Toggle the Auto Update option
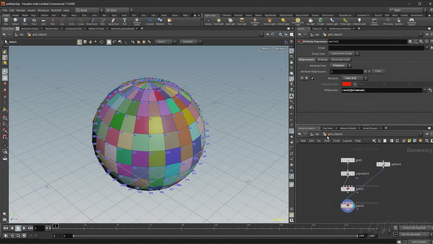 (419, 242)
